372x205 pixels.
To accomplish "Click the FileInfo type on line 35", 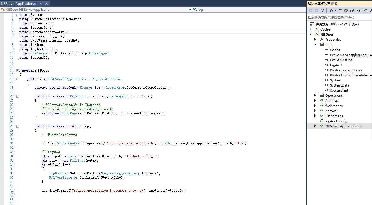I will [x=77, y=161].
